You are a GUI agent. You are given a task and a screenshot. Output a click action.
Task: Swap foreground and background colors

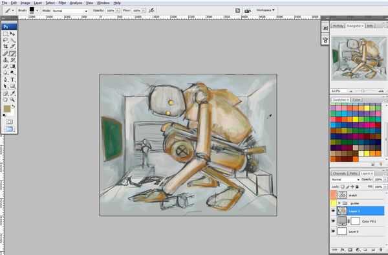click(x=13, y=106)
